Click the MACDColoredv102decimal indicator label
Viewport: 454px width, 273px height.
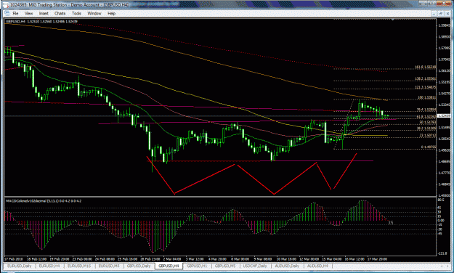click(x=44, y=200)
